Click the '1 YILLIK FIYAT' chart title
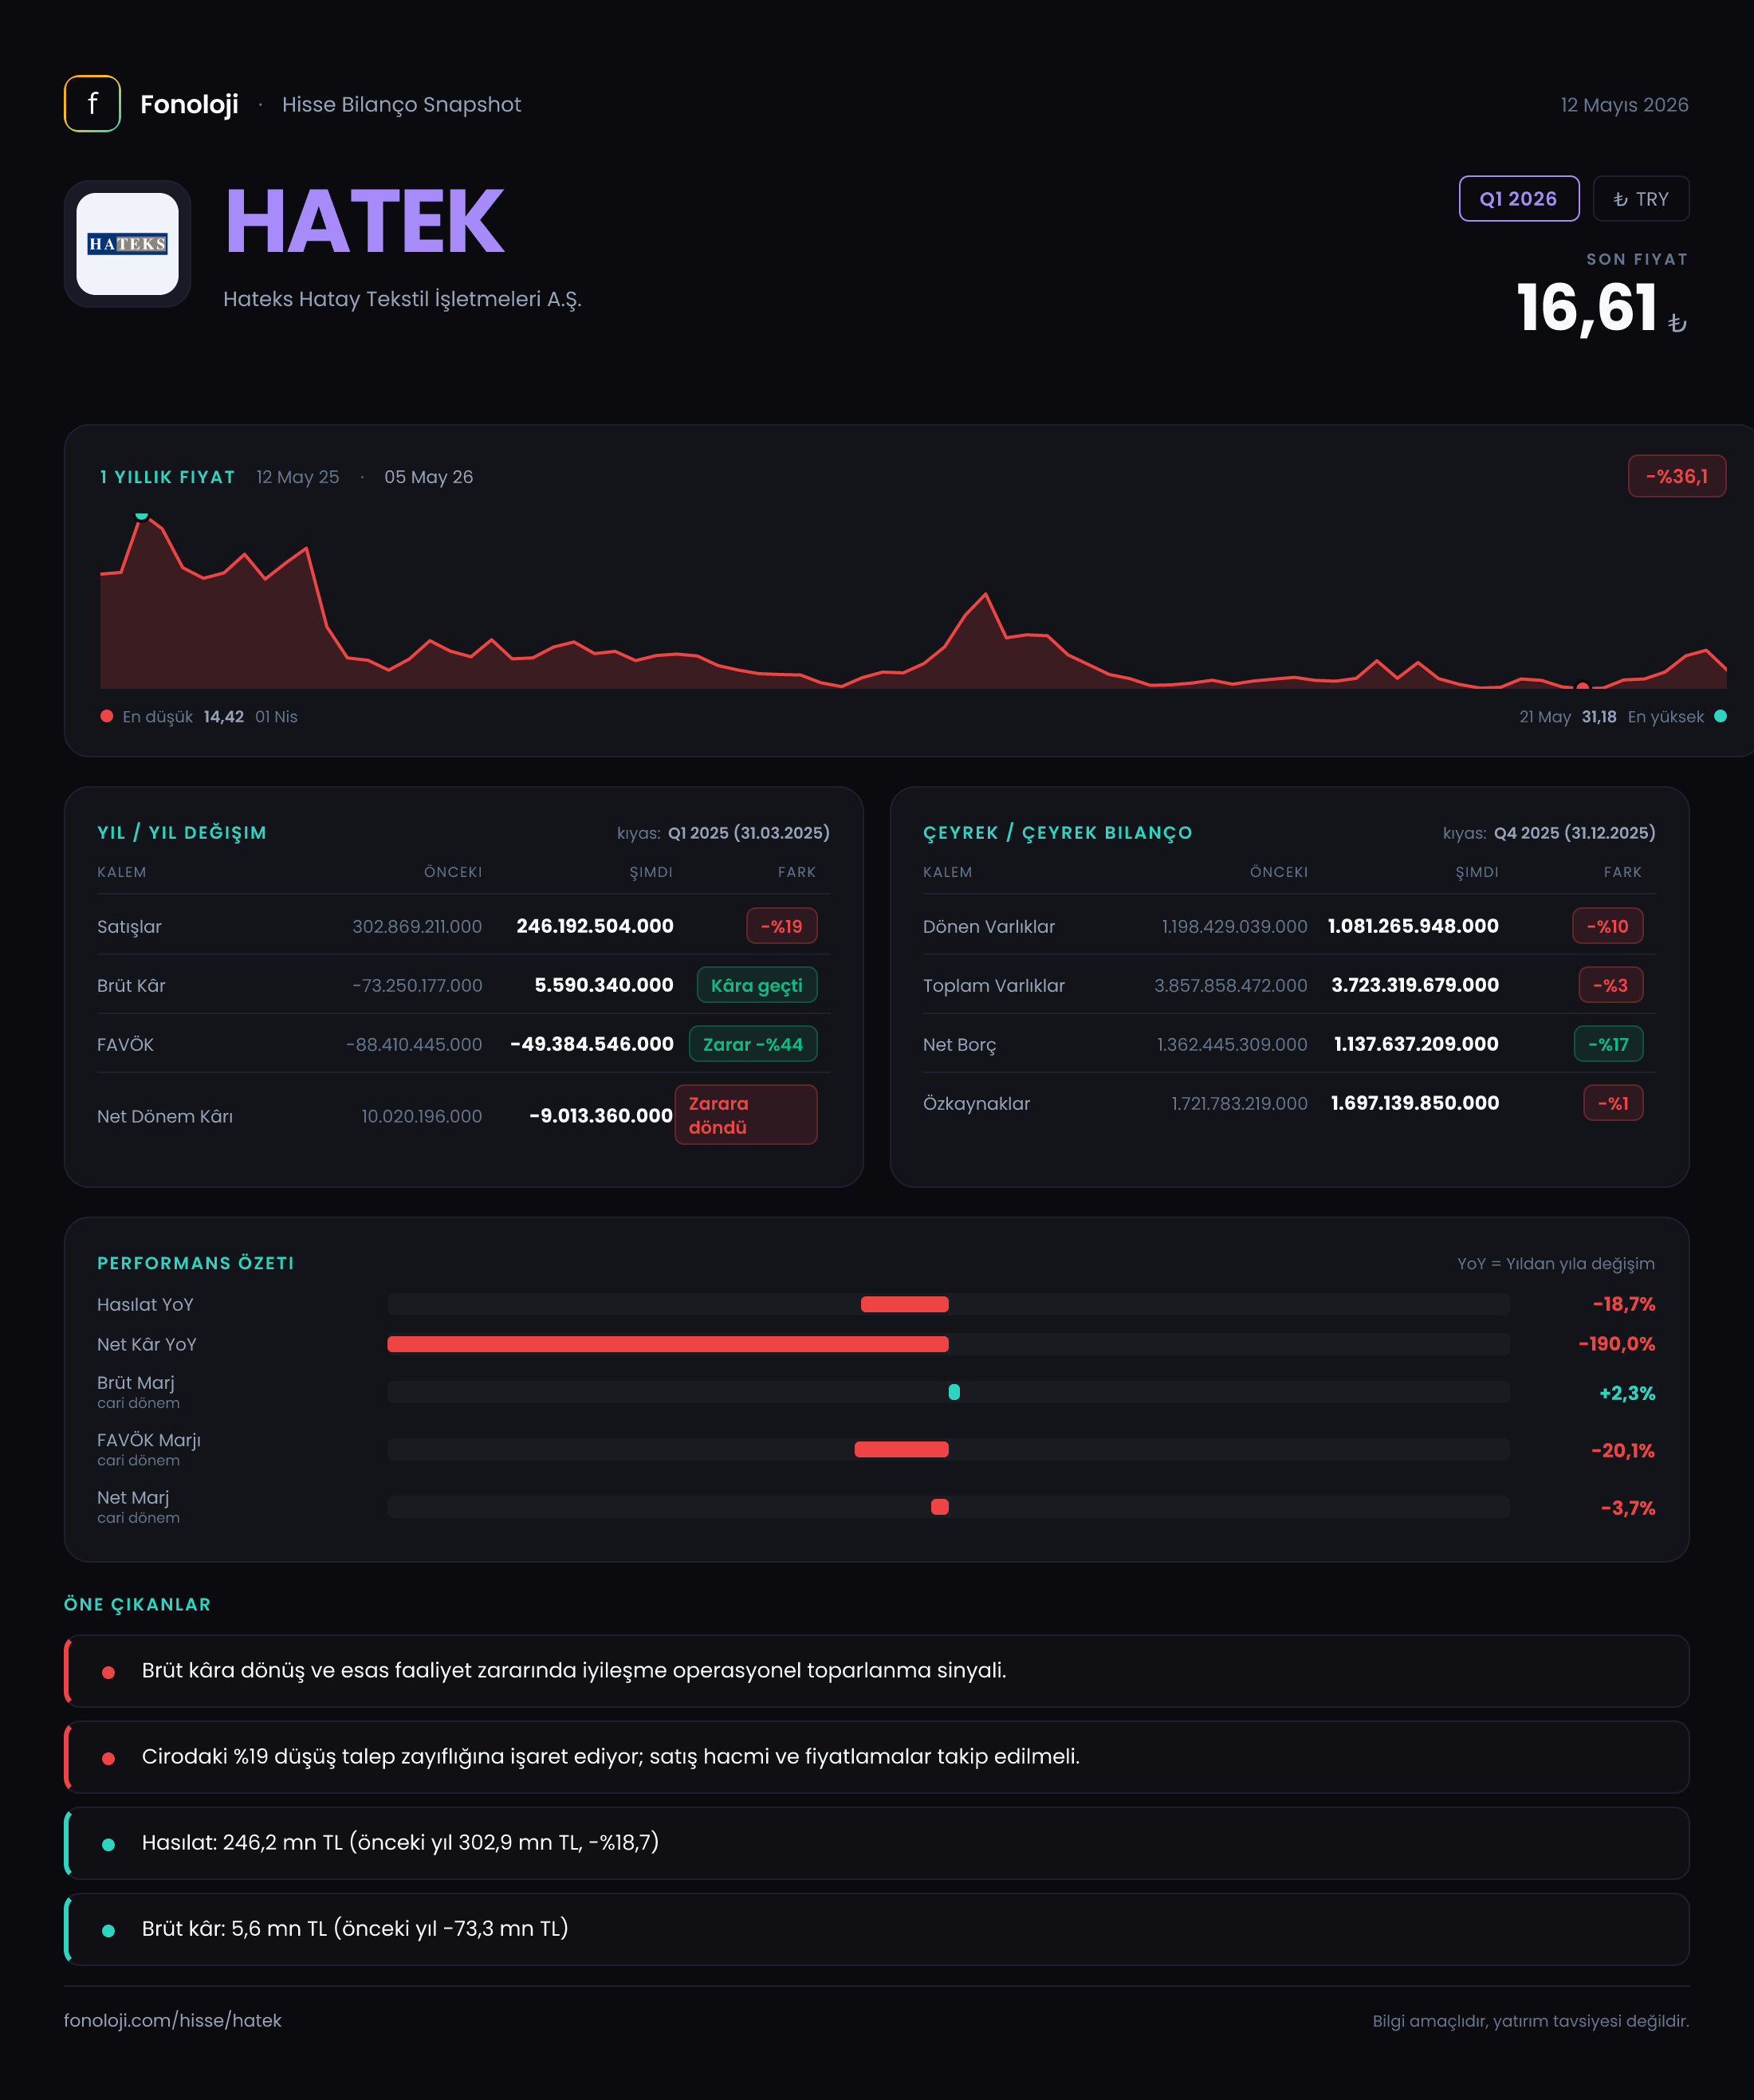This screenshot has height=2100, width=1754. [x=167, y=477]
